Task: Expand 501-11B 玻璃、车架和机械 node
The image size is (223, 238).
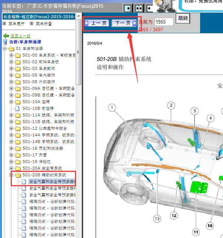Action: (11, 122)
